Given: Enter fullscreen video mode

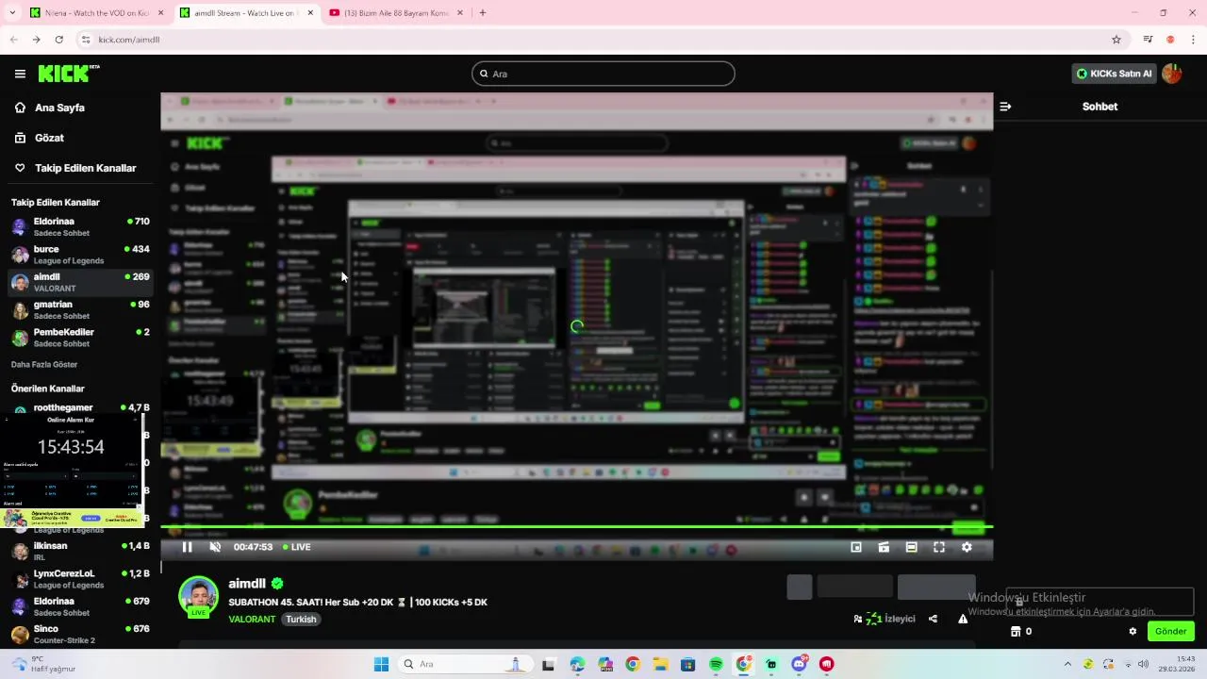Looking at the screenshot, I should click(939, 547).
